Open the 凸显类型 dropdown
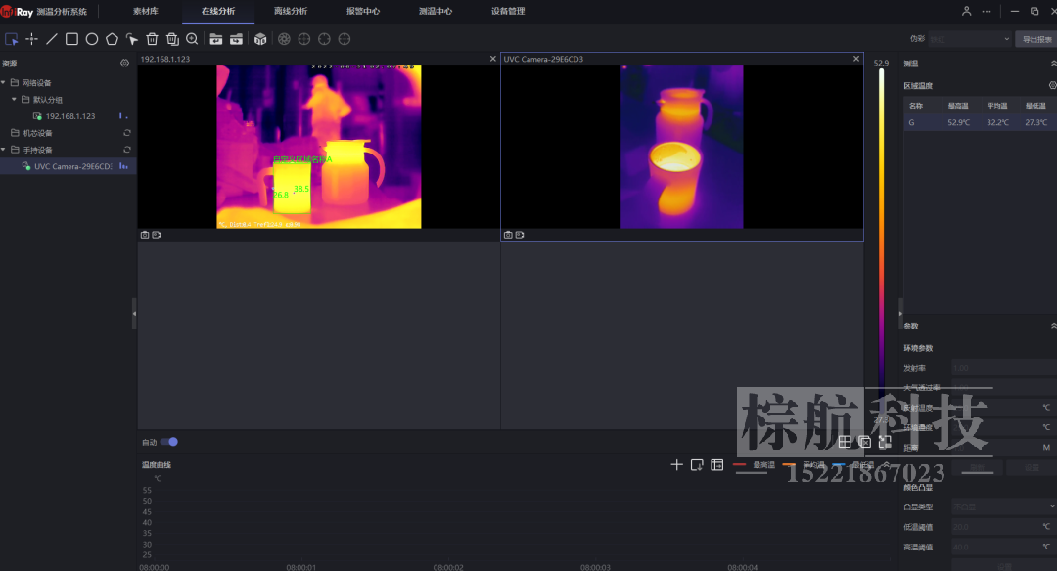The image size is (1057, 571). pyautogui.click(x=1004, y=506)
